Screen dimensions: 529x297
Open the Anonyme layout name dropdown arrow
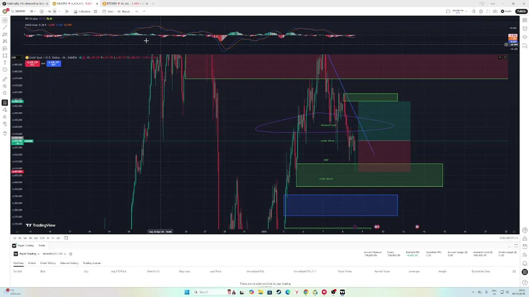point(467,12)
